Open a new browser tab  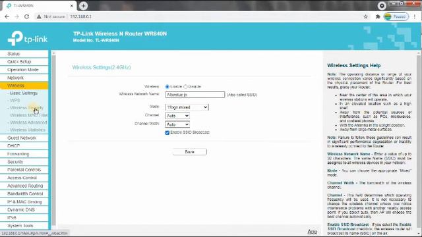click(84, 6)
